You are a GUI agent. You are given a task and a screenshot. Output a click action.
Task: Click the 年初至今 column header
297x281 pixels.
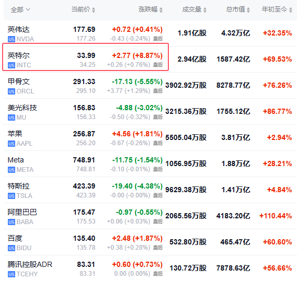pos(275,9)
